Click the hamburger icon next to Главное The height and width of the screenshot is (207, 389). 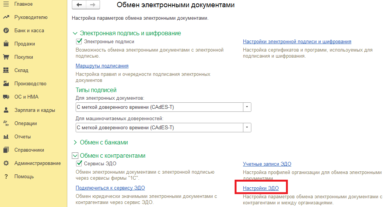(6, 4)
